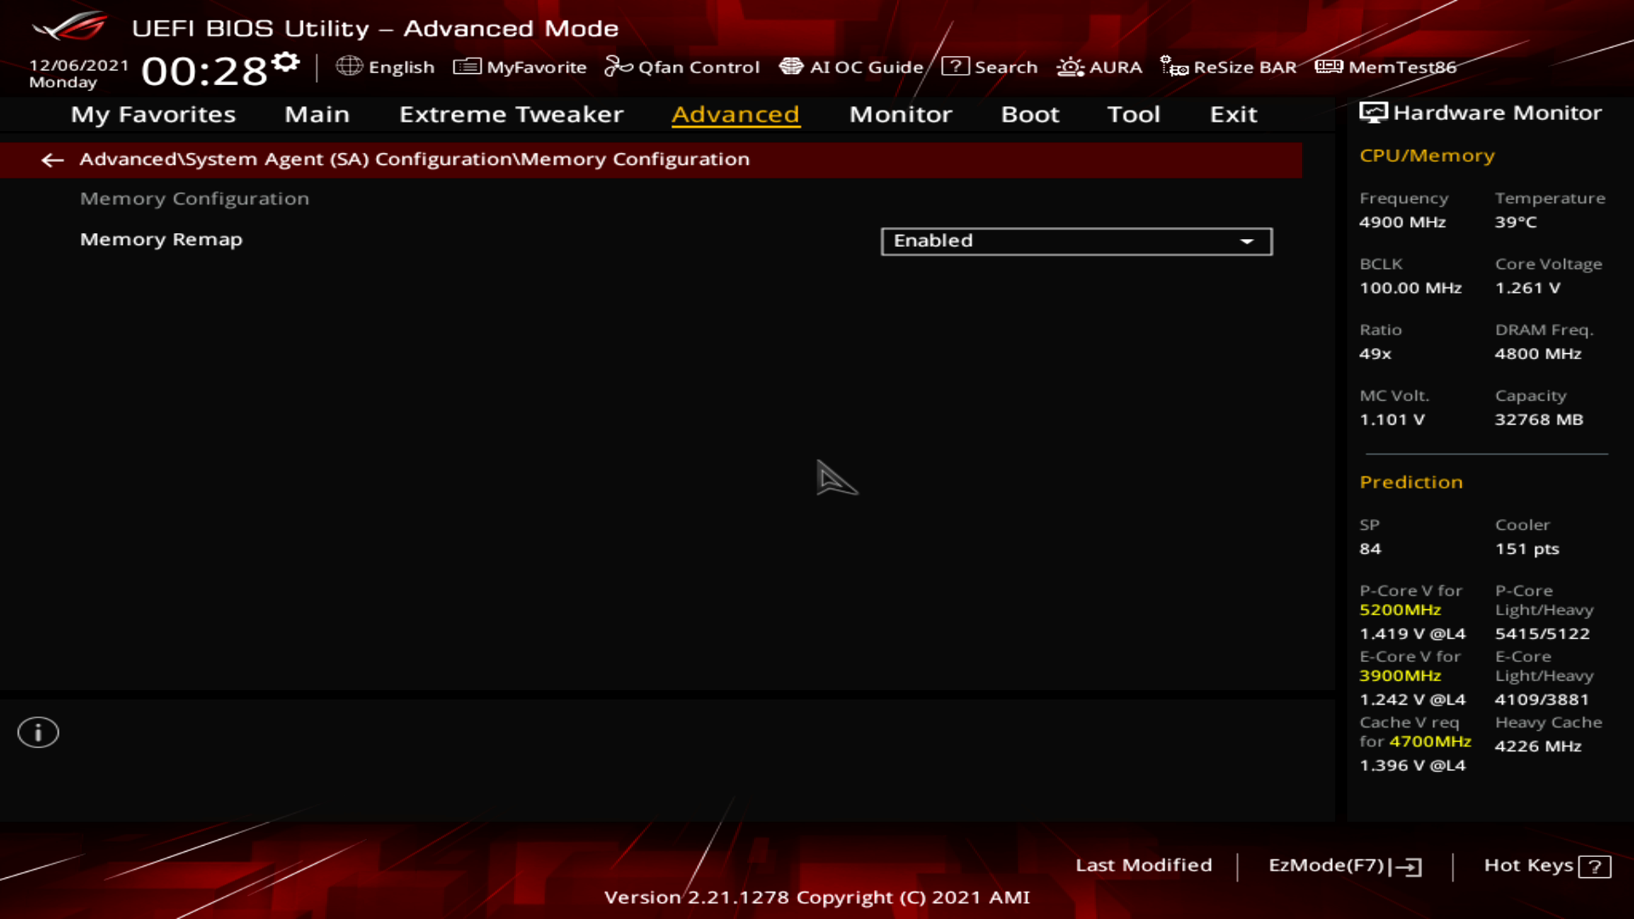
Task: Click the Memory Remap dropdown arrow
Action: click(x=1247, y=242)
